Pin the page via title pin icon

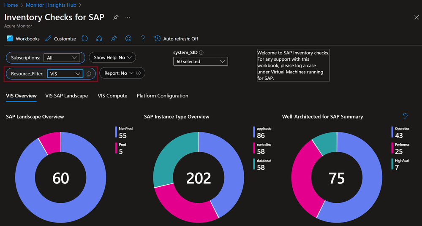(x=116, y=17)
